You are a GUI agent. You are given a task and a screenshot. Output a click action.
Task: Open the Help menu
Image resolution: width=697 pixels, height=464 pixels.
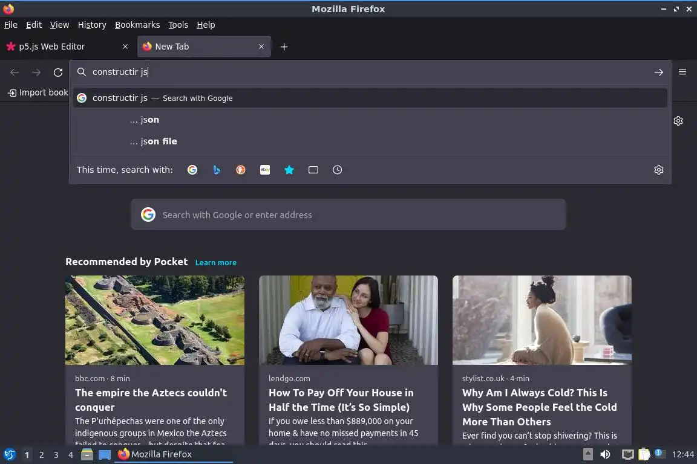pos(206,25)
